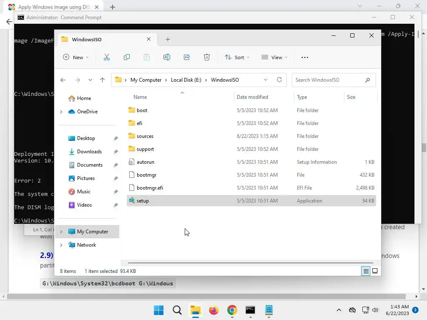Toggle the pin next to Music
The height and width of the screenshot is (320, 427).
(x=116, y=192)
